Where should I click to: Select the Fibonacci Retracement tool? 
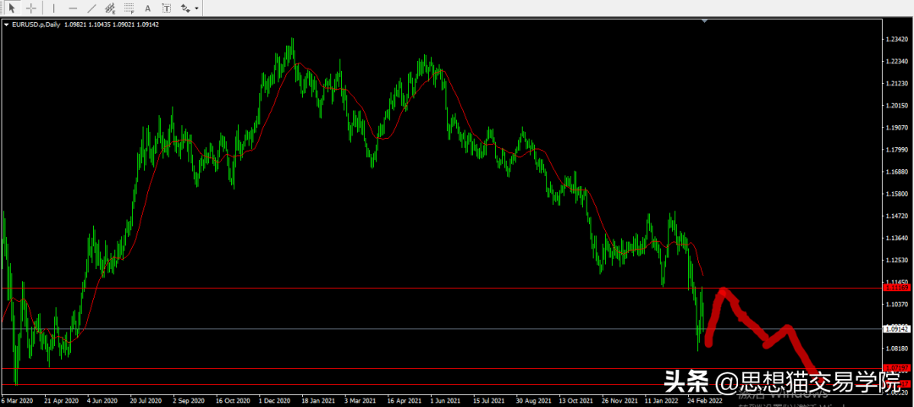click(x=129, y=8)
